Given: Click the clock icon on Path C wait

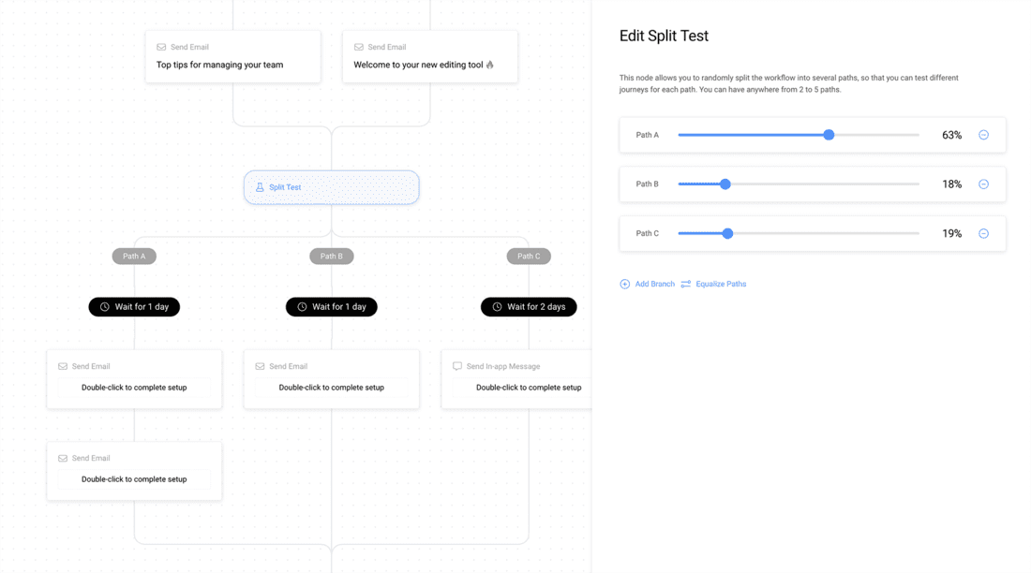Looking at the screenshot, I should click(x=497, y=307).
